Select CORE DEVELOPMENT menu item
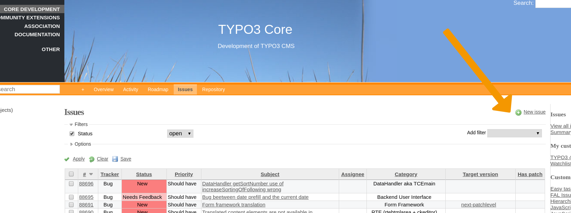 (x=32, y=9)
